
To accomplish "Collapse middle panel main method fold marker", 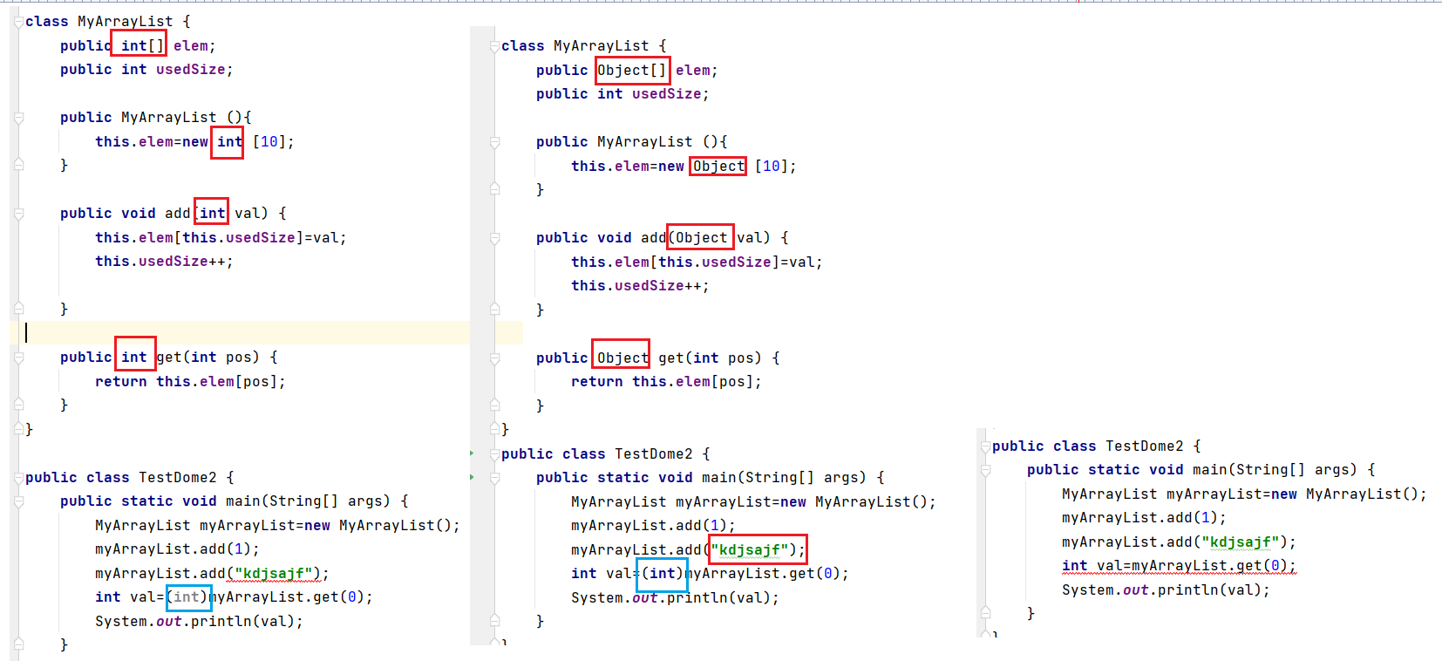I will (x=494, y=478).
